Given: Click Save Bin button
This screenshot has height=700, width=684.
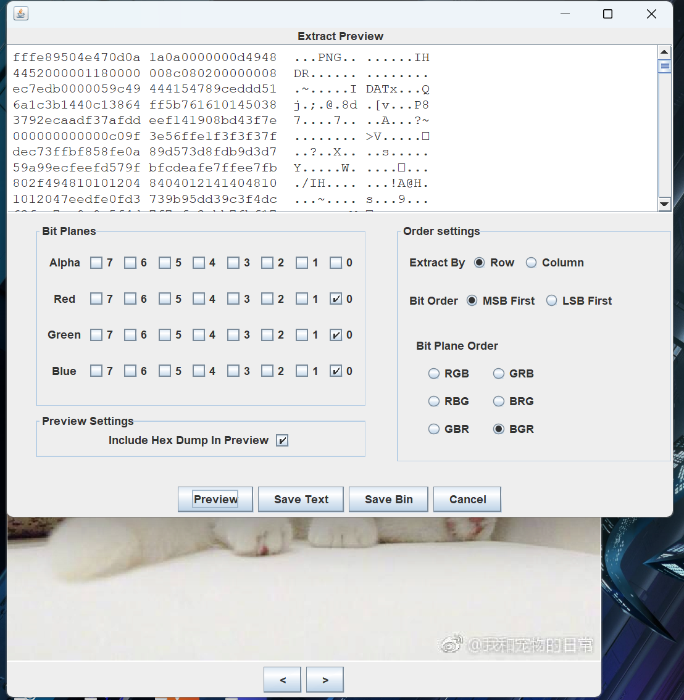Looking at the screenshot, I should point(388,499).
